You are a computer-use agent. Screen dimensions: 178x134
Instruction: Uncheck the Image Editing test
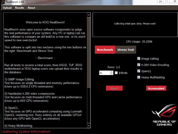point(138,58)
